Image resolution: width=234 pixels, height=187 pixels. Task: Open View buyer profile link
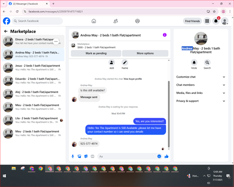[x=132, y=79]
